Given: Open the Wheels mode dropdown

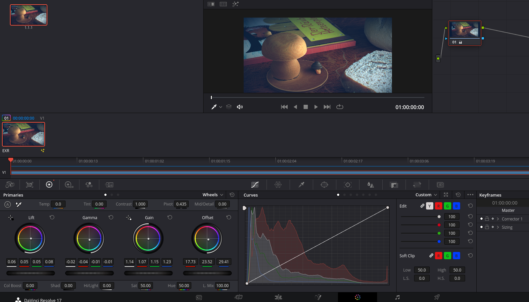Looking at the screenshot, I should [213, 195].
